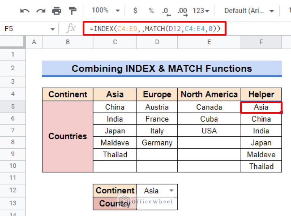The width and height of the screenshot is (291, 216).
Task: Select row 2 header
Action: (x=13, y=68)
